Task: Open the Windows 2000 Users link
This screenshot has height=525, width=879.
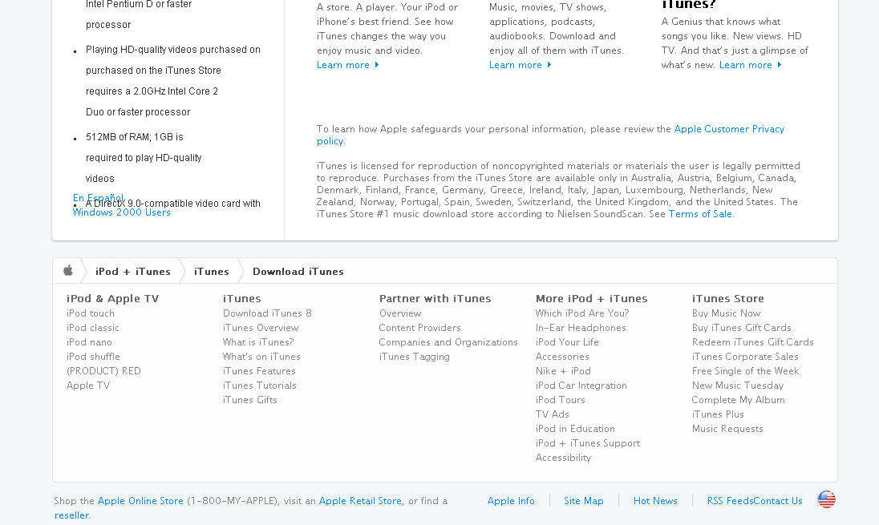Action: coord(122,212)
